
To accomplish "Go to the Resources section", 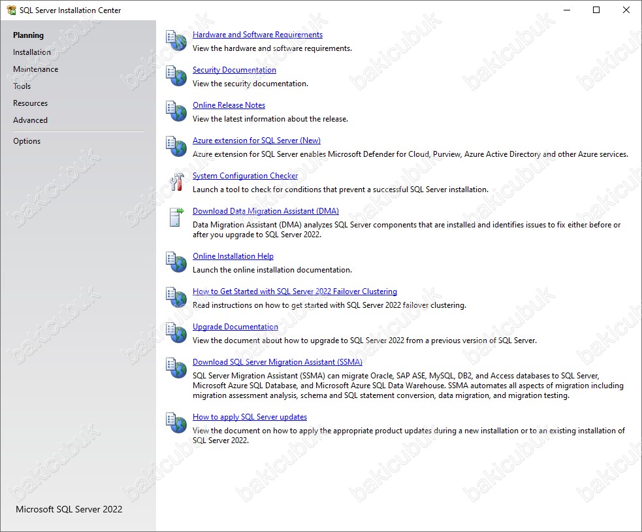I will [30, 103].
